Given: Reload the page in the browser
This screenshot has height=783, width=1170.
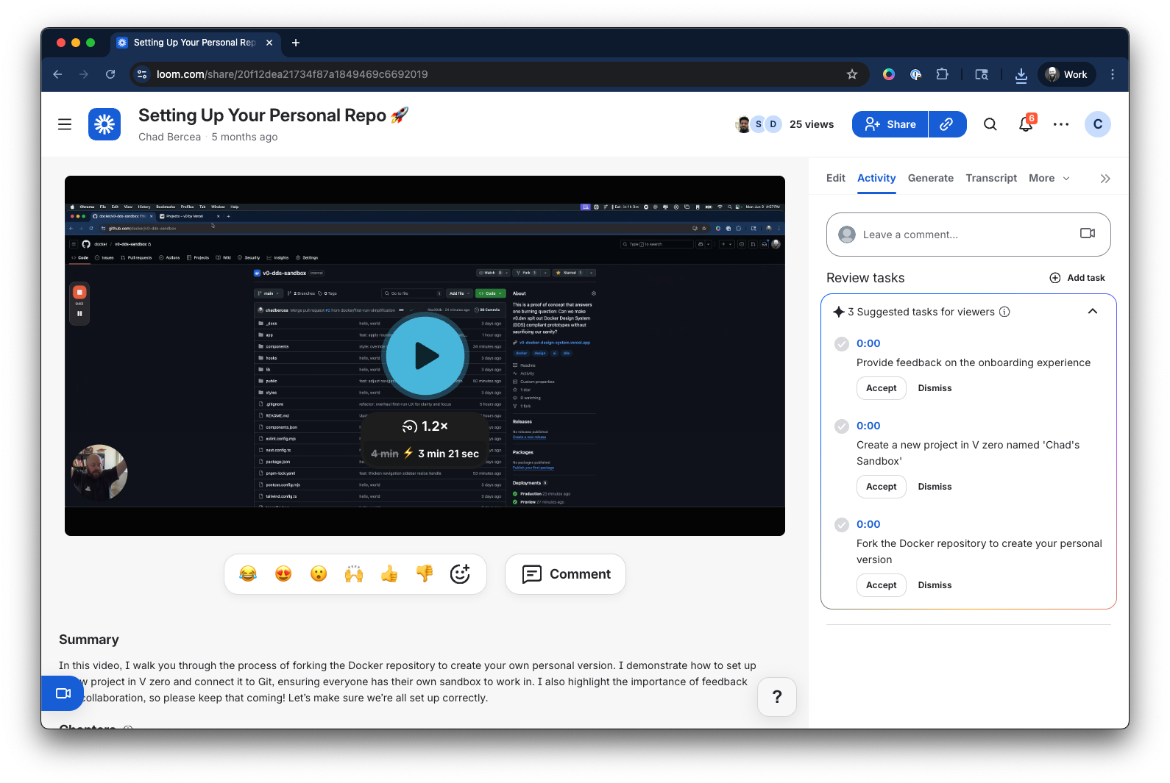Looking at the screenshot, I should 110,74.
